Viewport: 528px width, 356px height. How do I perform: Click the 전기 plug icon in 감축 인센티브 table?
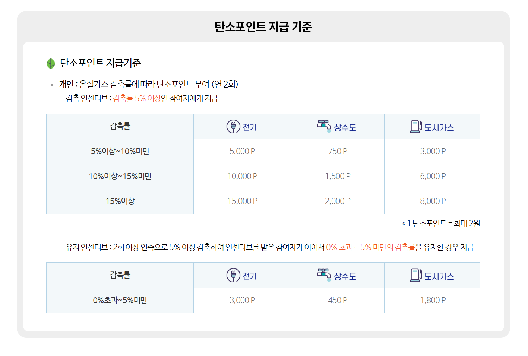click(233, 127)
